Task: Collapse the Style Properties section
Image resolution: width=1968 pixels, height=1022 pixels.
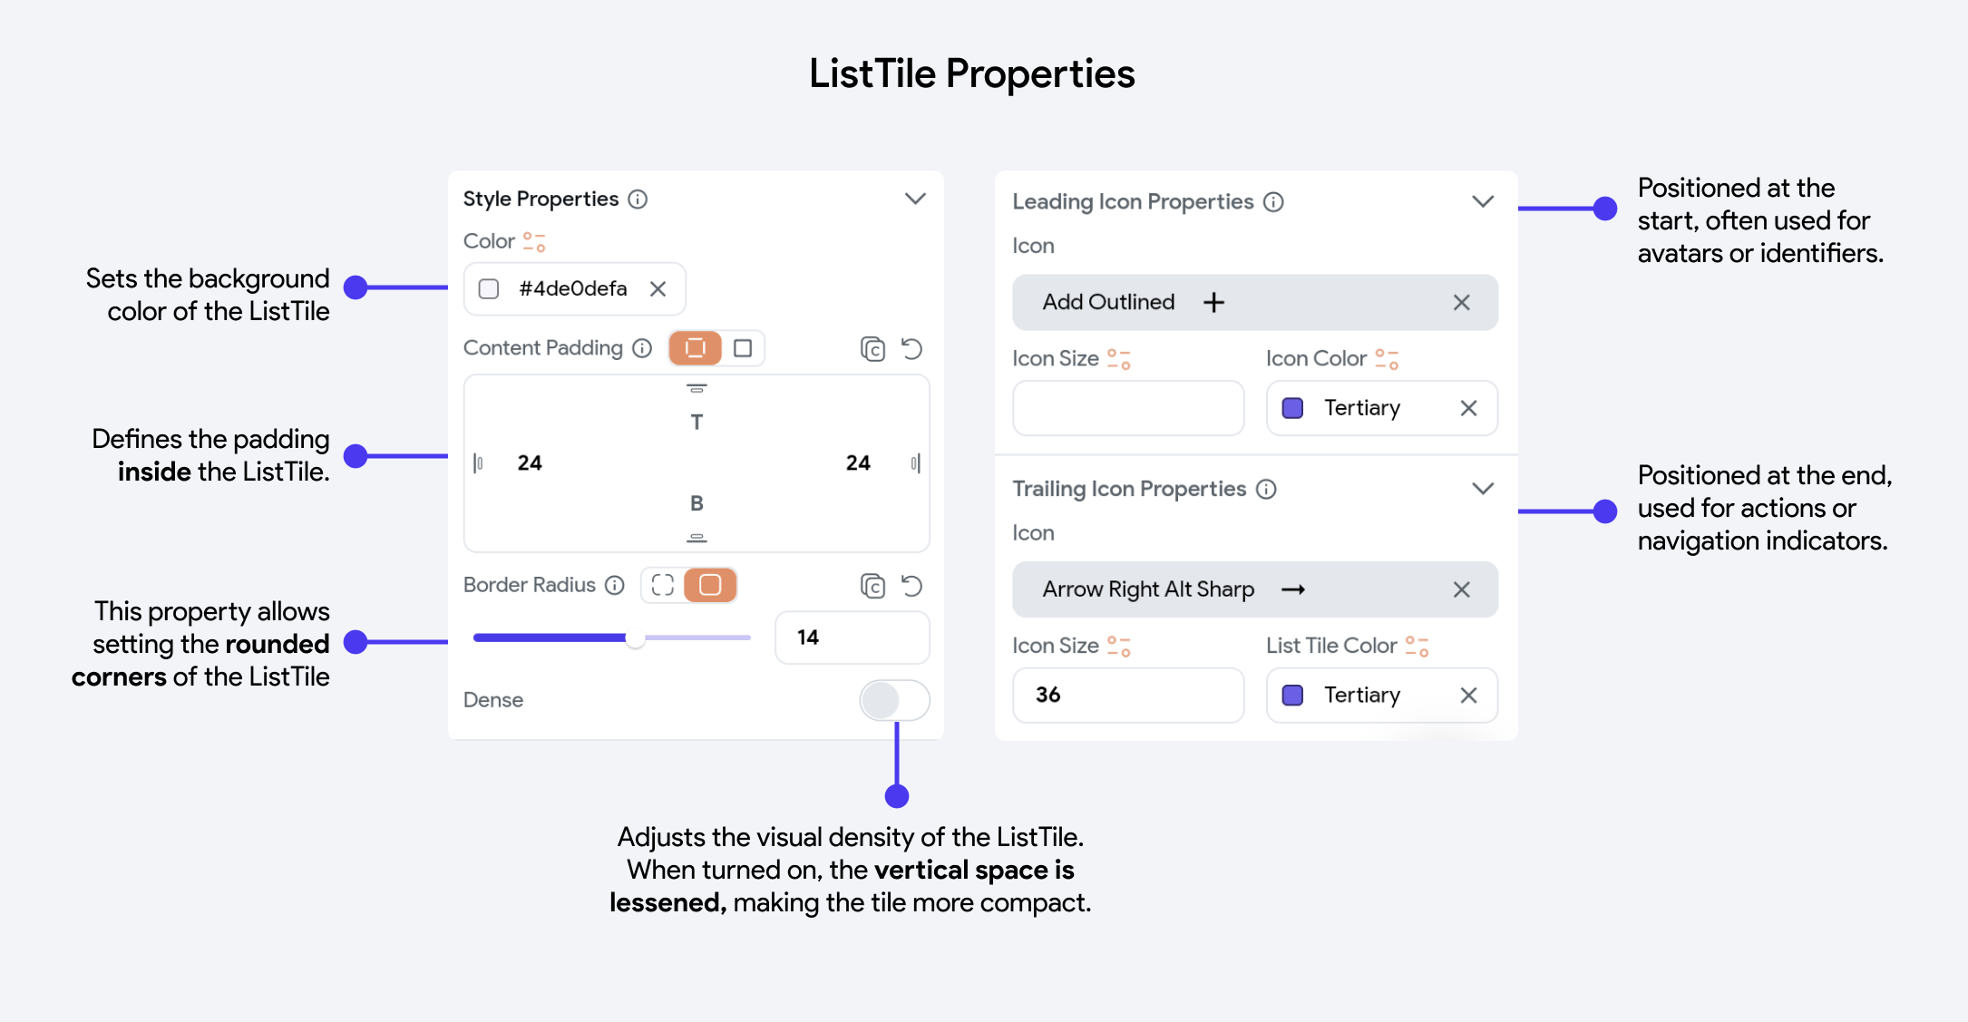Action: [915, 199]
